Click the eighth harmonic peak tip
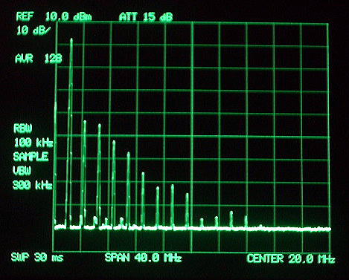The image size is (349, 280). (172, 186)
